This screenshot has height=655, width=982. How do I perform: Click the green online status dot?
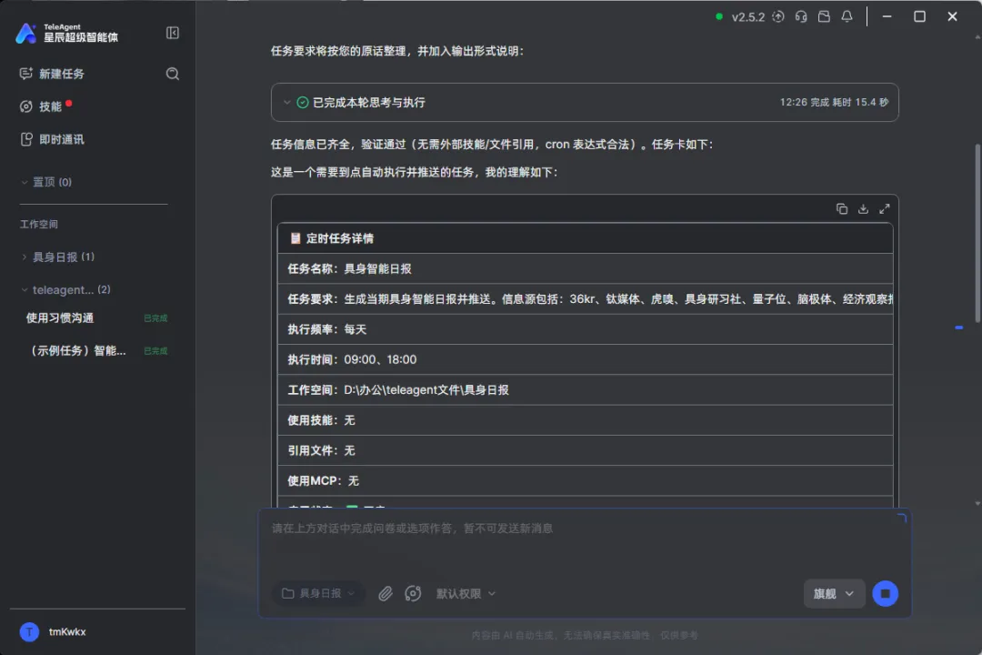click(719, 17)
